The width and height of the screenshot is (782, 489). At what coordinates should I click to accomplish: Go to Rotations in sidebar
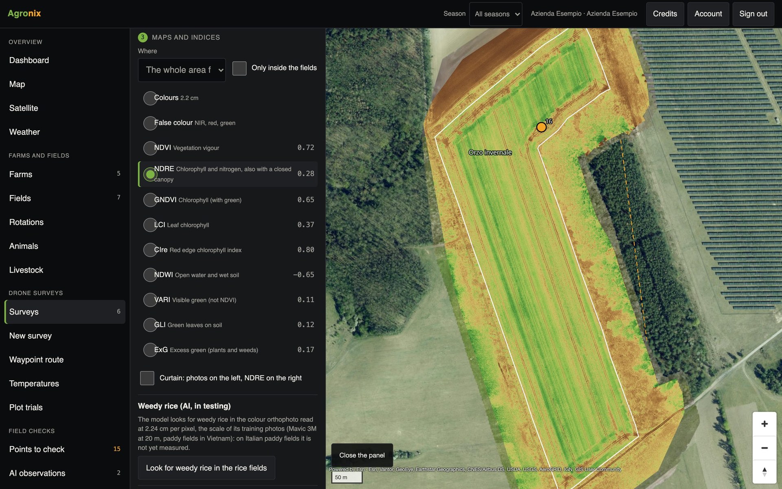[x=65, y=222]
